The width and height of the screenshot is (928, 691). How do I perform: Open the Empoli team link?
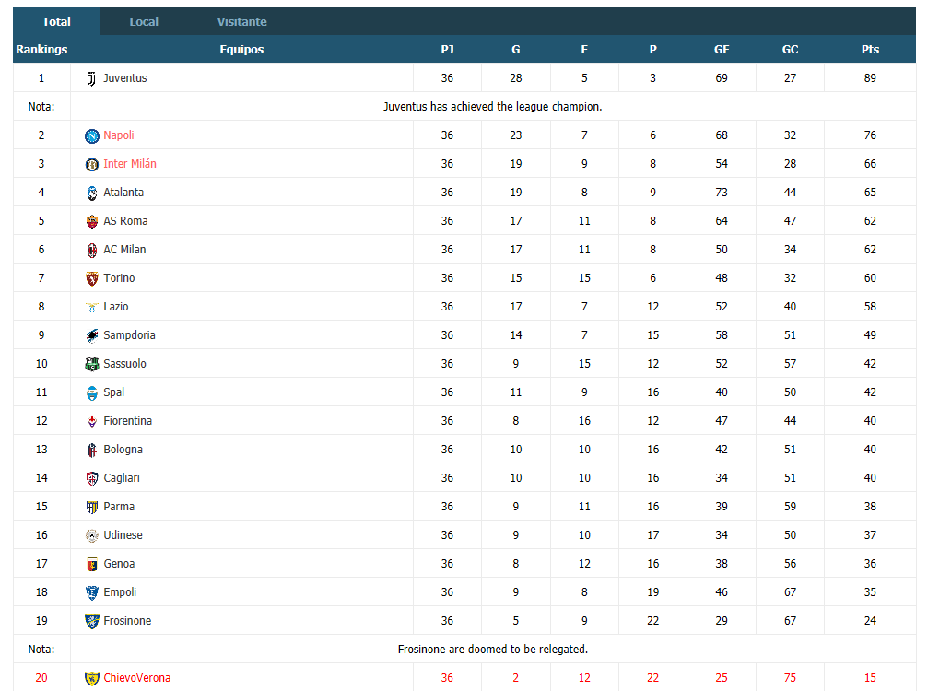[120, 592]
